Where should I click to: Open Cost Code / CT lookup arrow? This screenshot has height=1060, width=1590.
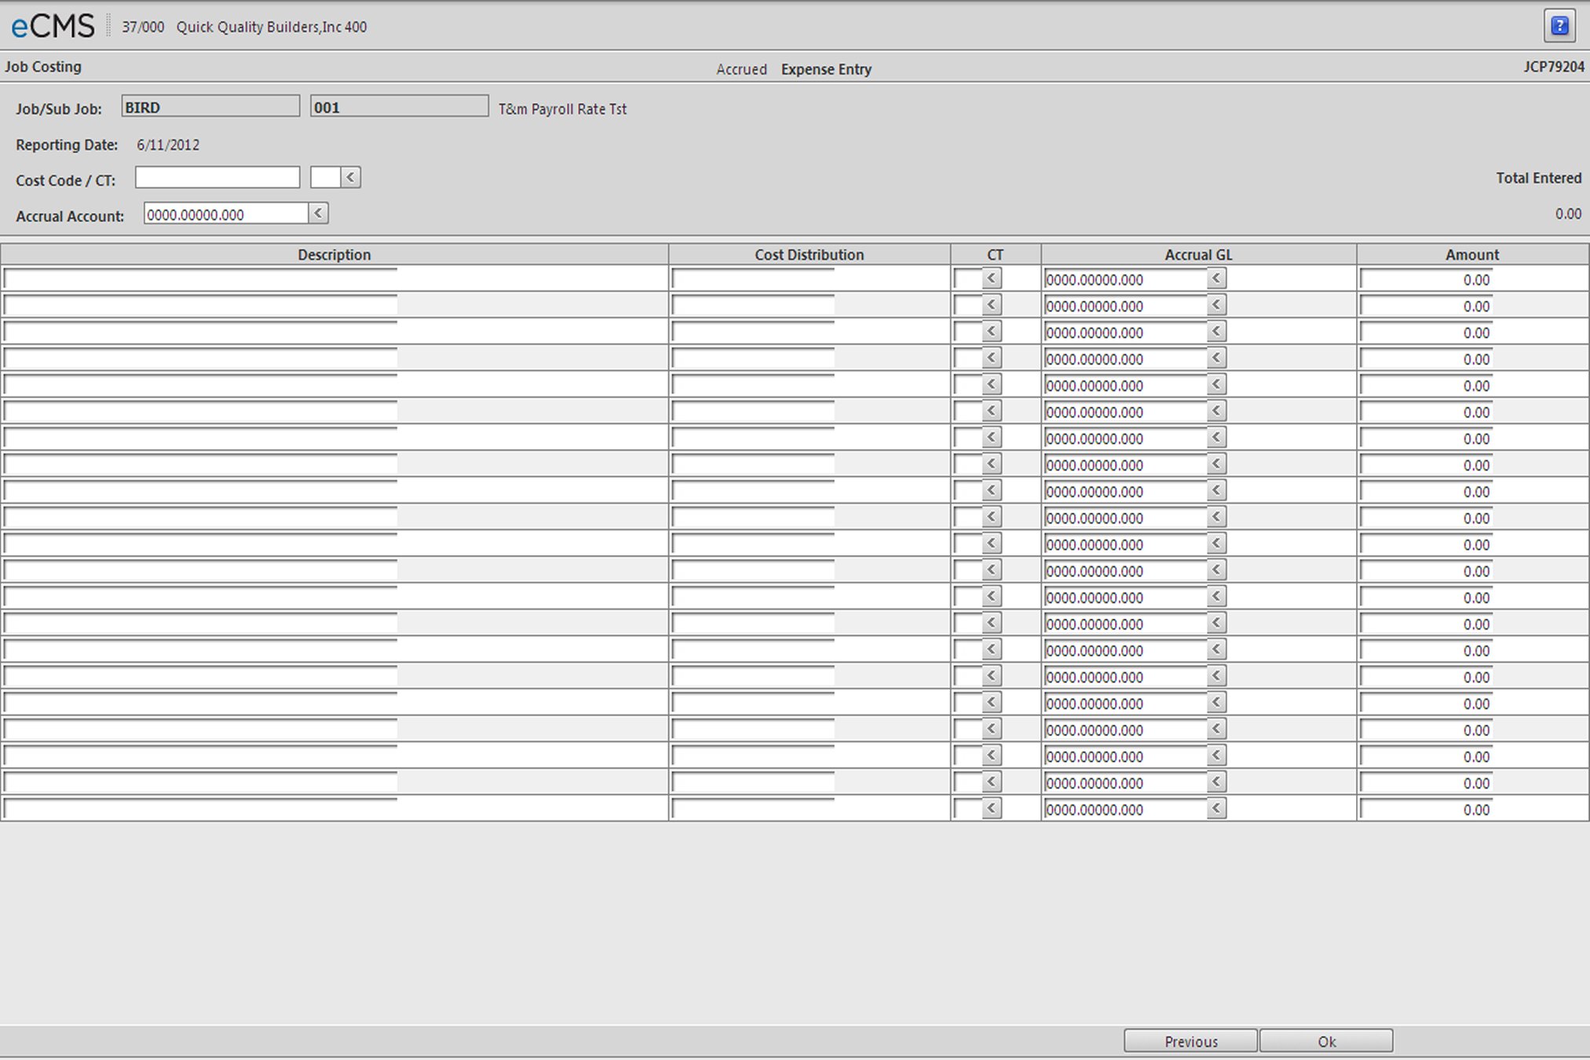(x=351, y=177)
